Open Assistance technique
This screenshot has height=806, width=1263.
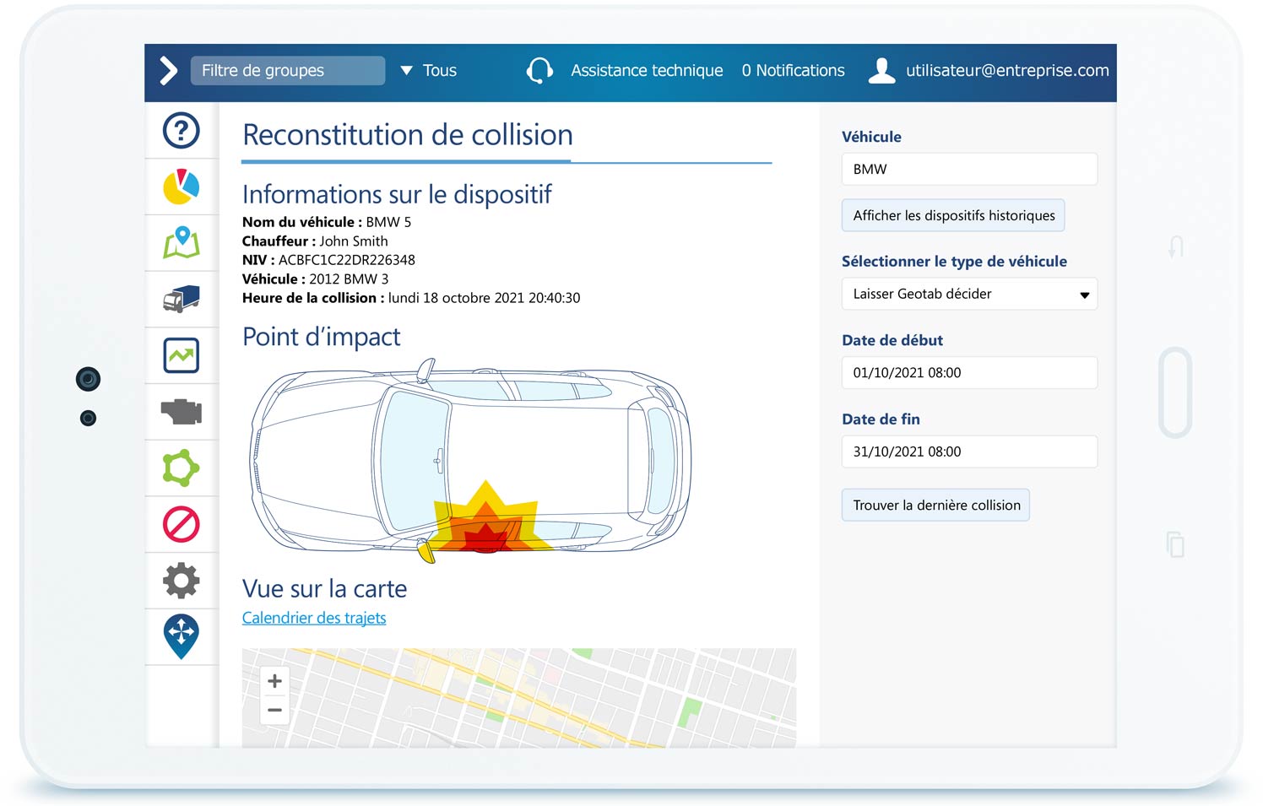pyautogui.click(x=647, y=71)
